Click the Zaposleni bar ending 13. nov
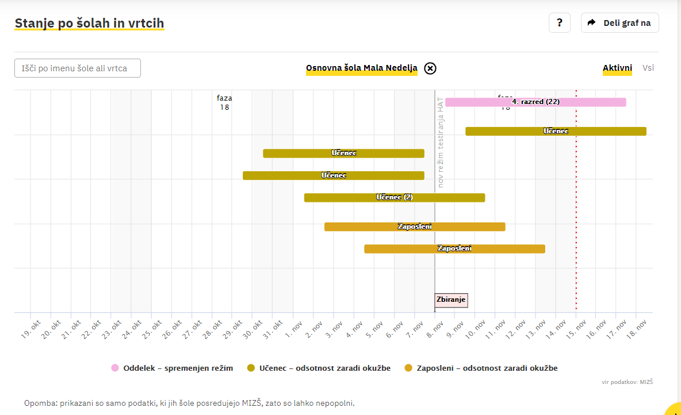The height and width of the screenshot is (415, 681). click(x=454, y=249)
